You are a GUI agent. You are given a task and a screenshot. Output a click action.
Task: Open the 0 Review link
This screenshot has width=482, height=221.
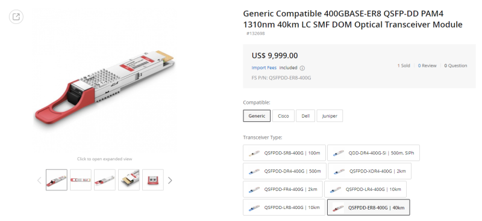point(427,65)
